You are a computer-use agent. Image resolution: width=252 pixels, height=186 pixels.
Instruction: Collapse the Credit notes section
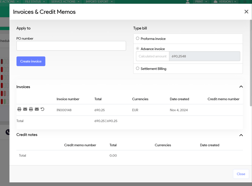[241, 135]
